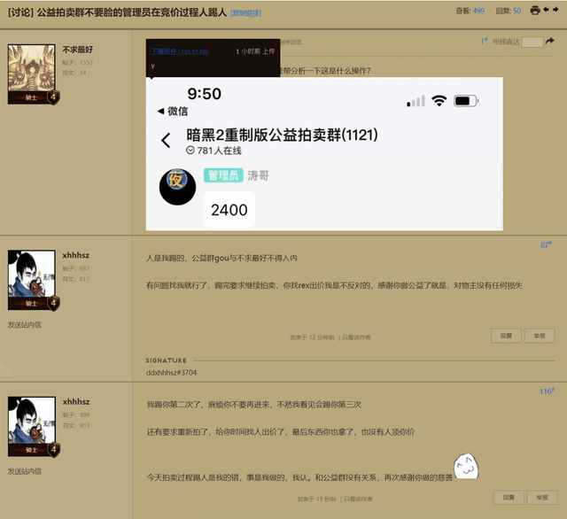Click 符文 817 in post 116
The width and height of the screenshot is (567, 519).
[85, 426]
